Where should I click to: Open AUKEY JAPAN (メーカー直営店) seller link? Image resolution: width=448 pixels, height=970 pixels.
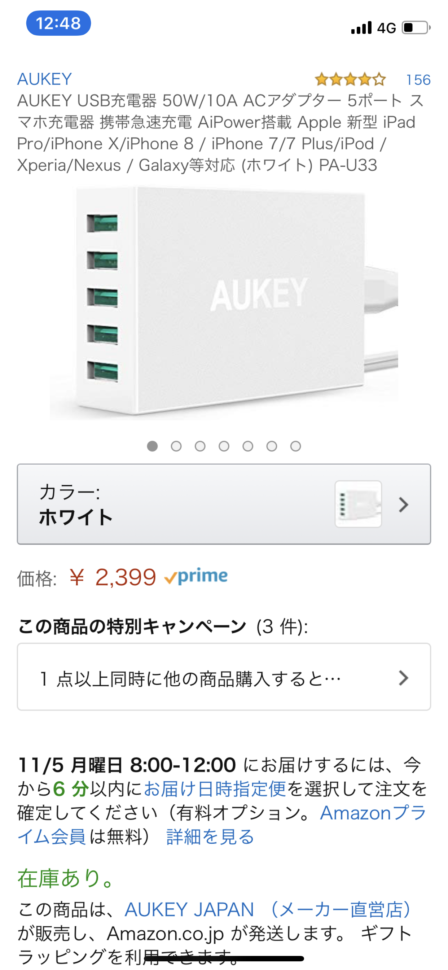(x=268, y=910)
